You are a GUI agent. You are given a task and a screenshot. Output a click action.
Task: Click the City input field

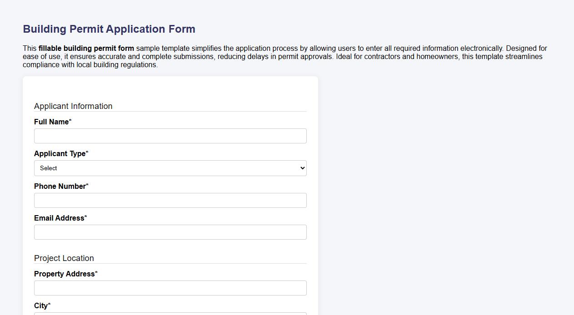click(x=170, y=313)
